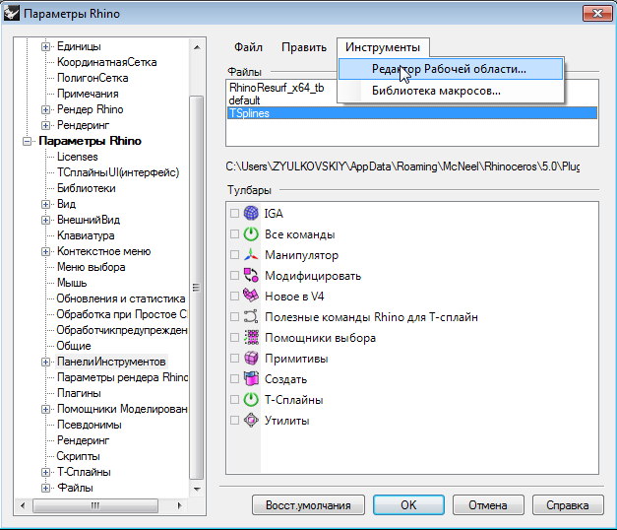The width and height of the screenshot is (617, 530).
Task: Click the IGA toolbar globe icon
Action: (251, 213)
